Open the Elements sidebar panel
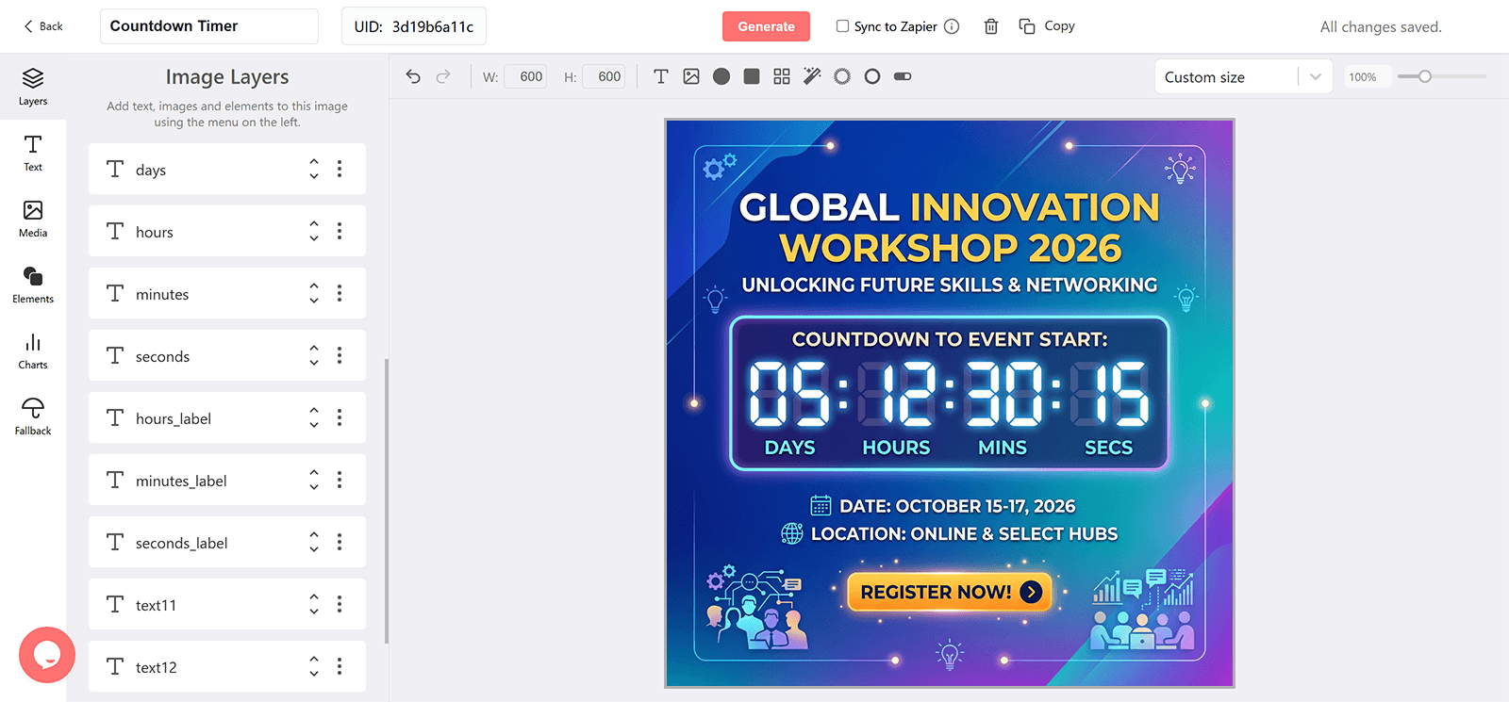1509x702 pixels. click(33, 285)
